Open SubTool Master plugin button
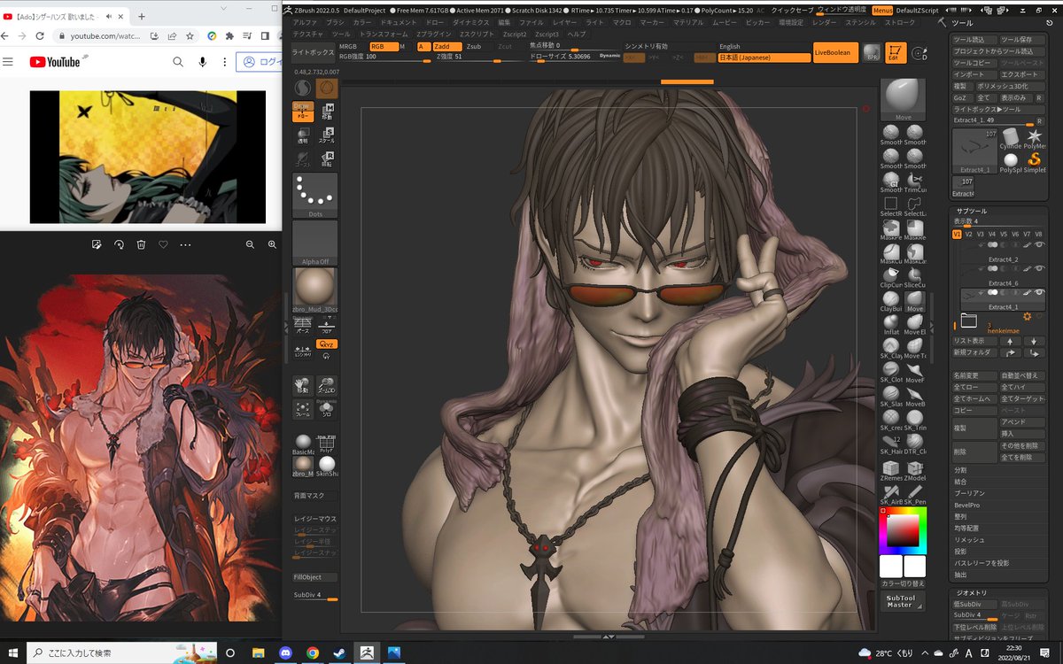Viewport: 1063px width, 664px height. click(903, 601)
